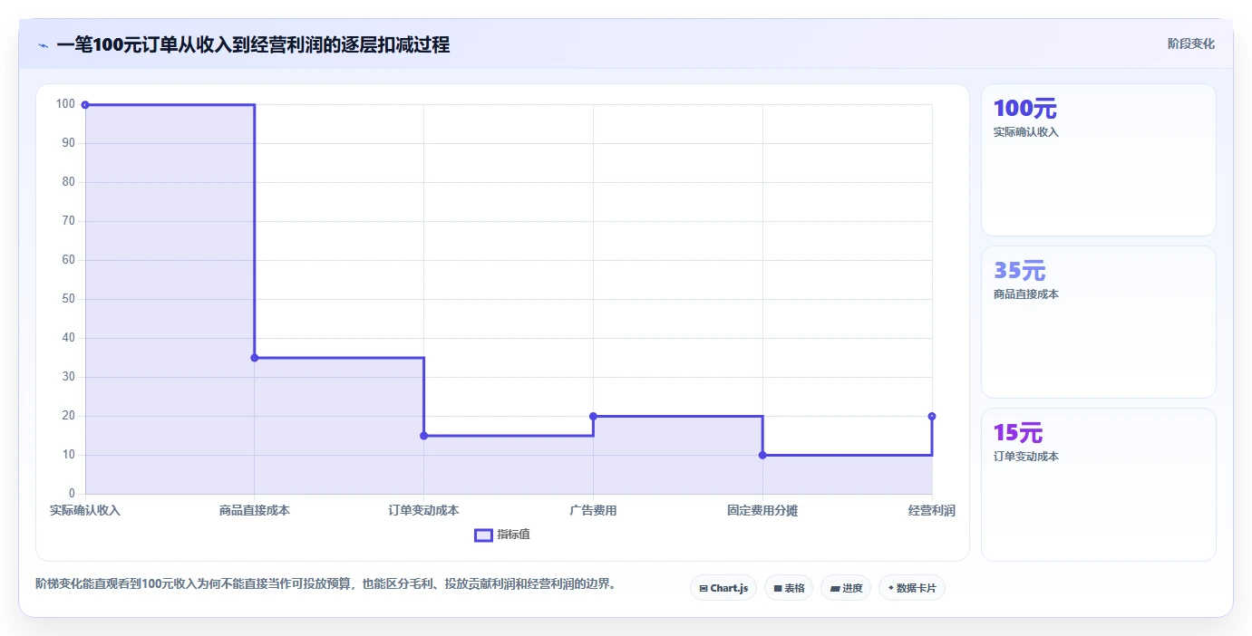
Task: Click the 商品直接成本 x-axis label
Action: pyautogui.click(x=255, y=511)
